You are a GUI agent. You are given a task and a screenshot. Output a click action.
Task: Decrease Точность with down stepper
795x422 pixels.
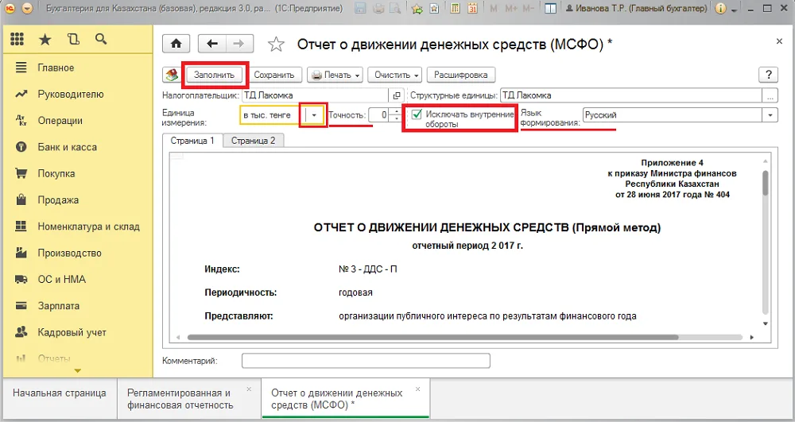[395, 118]
